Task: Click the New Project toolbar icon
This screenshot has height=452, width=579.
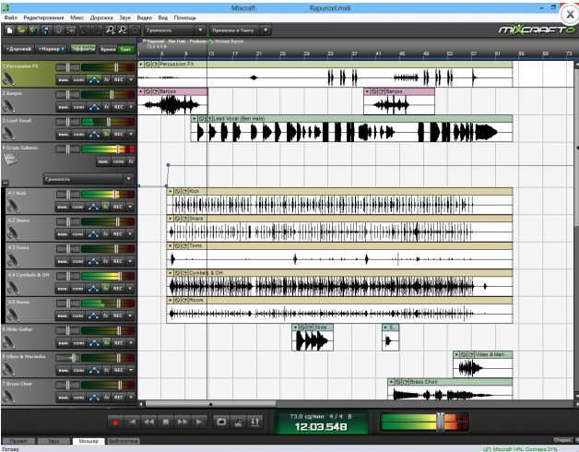Action: (9, 30)
